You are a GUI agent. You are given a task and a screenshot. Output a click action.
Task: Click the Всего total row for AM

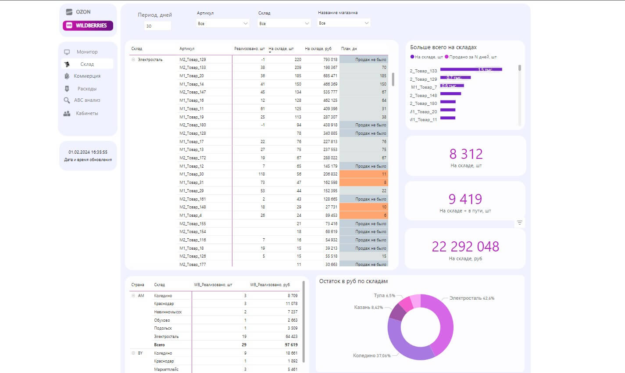tap(226, 345)
